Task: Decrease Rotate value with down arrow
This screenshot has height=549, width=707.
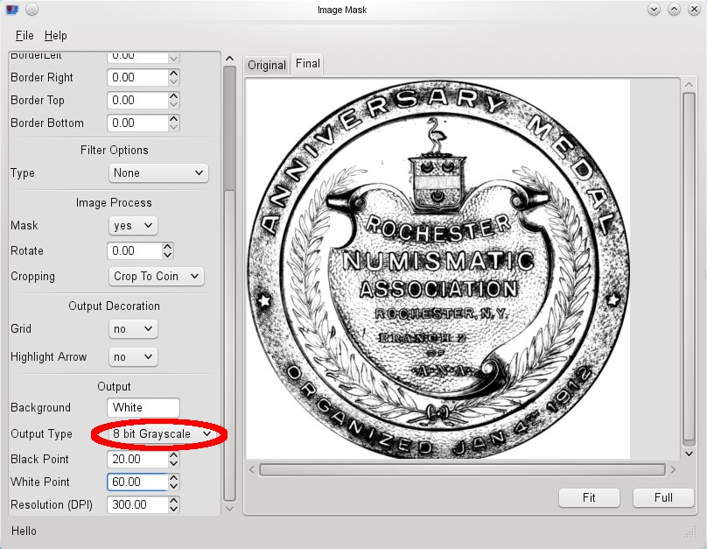Action: pyautogui.click(x=168, y=255)
